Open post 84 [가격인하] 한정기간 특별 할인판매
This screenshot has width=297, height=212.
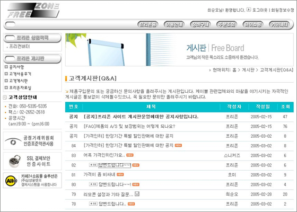(x=128, y=145)
